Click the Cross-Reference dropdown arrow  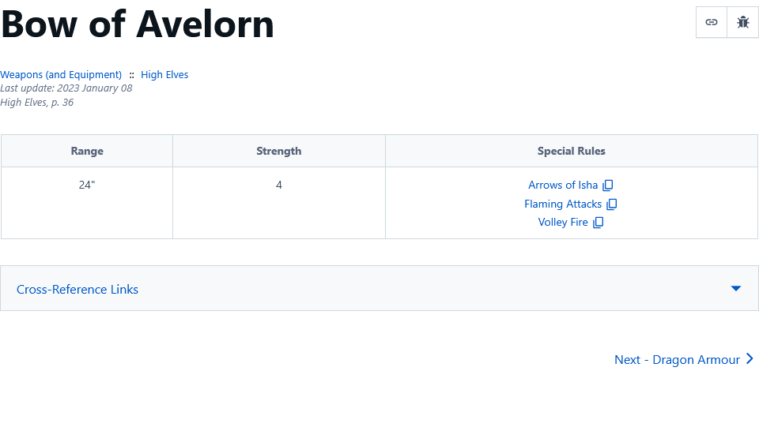736,288
